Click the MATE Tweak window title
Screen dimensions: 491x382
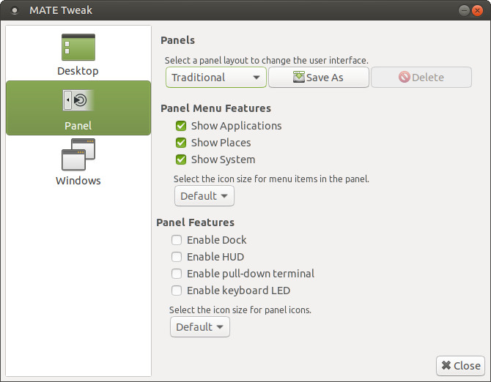click(61, 10)
